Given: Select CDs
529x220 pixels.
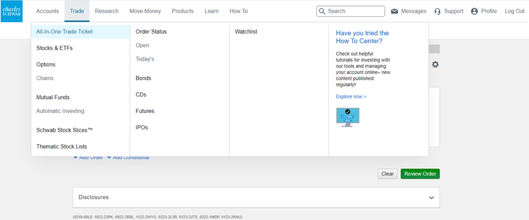Looking at the screenshot, I should [x=141, y=94].
